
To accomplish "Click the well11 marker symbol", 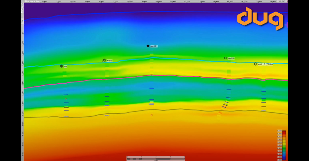I will (x=148, y=46).
